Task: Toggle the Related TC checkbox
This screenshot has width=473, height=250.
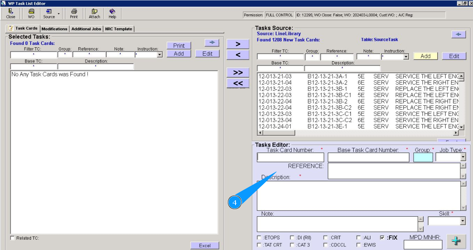Action: 12,238
